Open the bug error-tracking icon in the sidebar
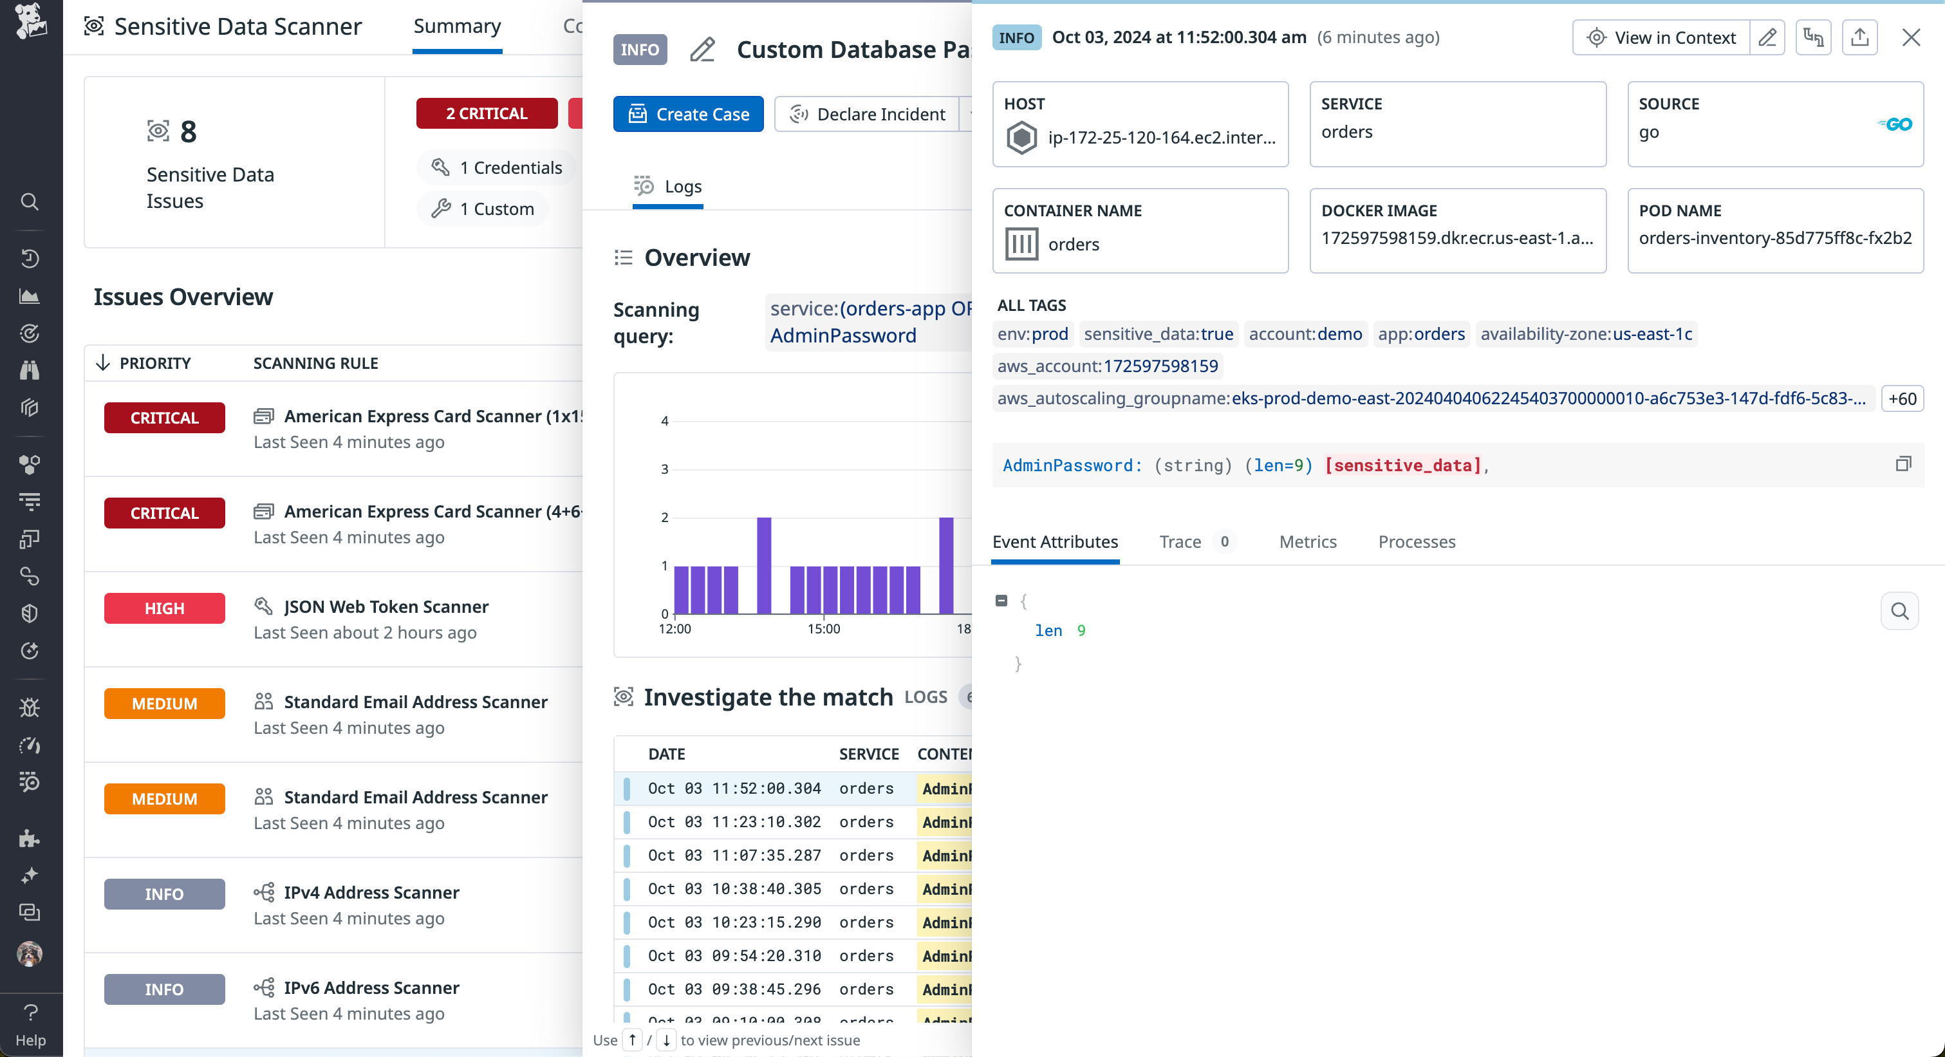1945x1057 pixels. pyautogui.click(x=30, y=707)
